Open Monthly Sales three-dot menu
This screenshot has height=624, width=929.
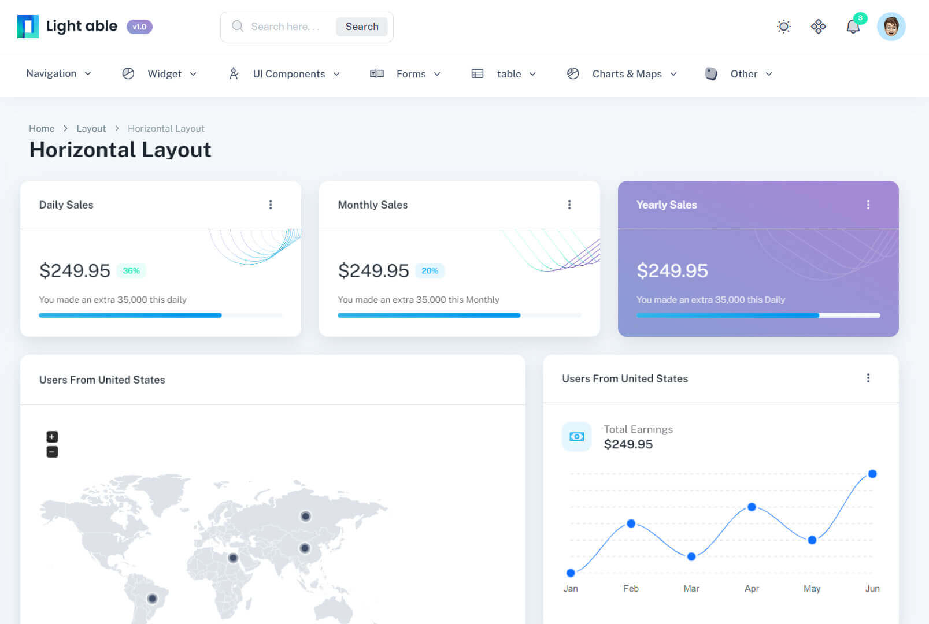point(569,205)
